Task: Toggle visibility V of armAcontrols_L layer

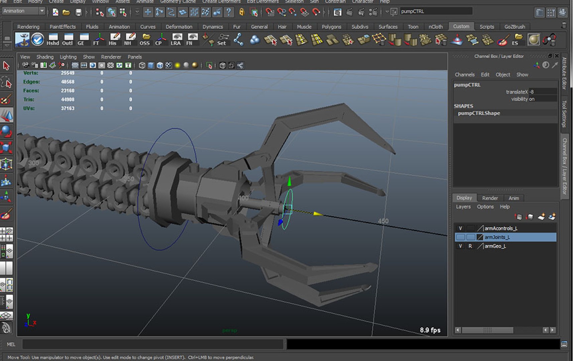Action: point(460,228)
